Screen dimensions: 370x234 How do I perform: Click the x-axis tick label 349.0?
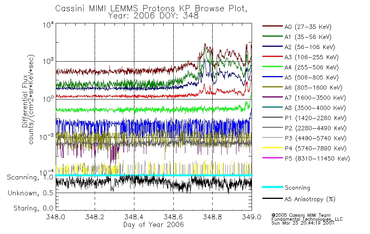tap(252, 217)
